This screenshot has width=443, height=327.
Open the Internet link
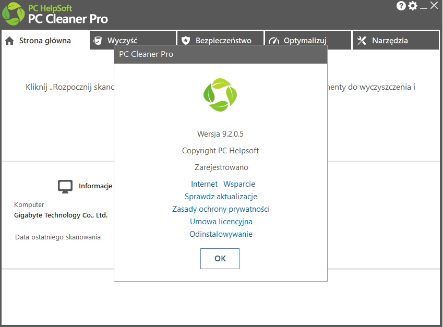204,184
